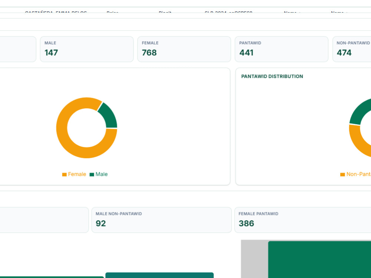Screen dimensions: 371x278
Task: Click the green Male legend swatch
Action: click(x=92, y=175)
